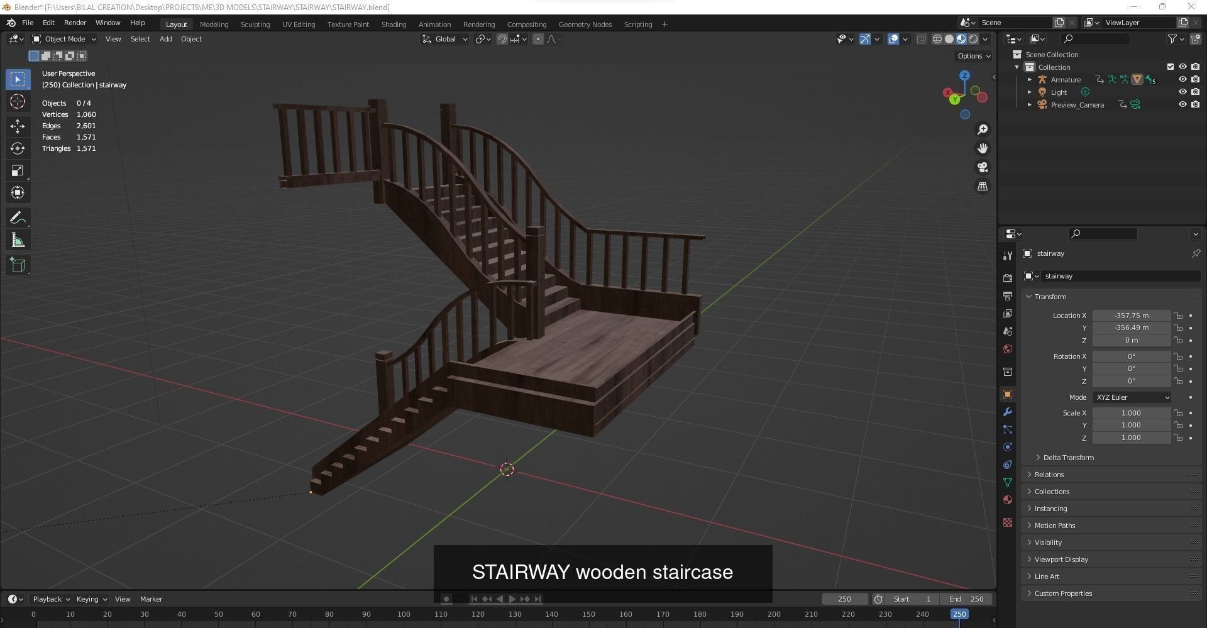Open the Render menu
This screenshot has width=1207, height=628.
[x=75, y=23]
